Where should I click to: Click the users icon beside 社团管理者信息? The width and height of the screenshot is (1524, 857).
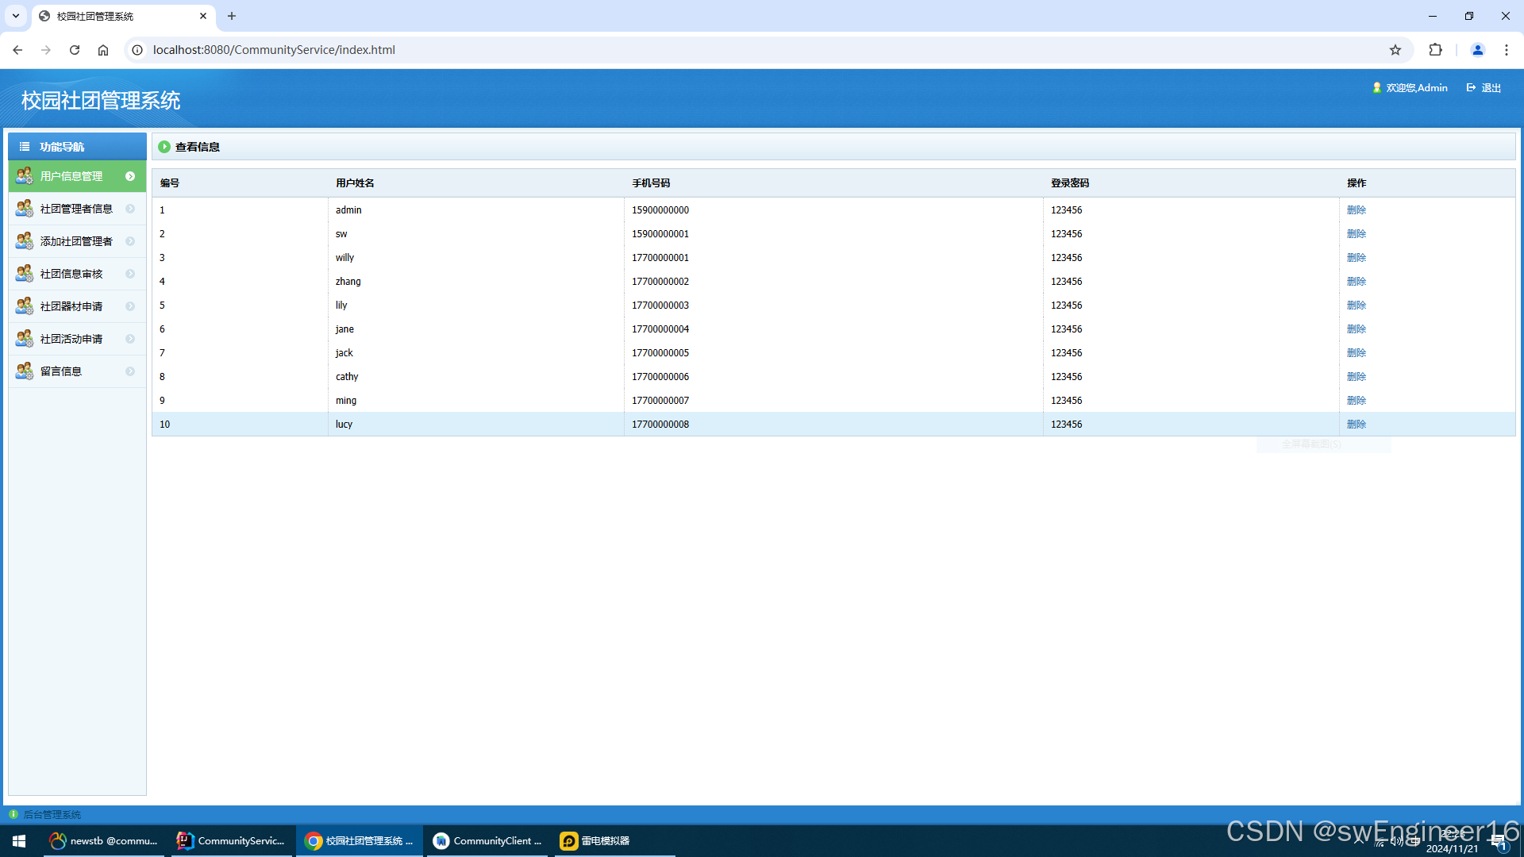pos(24,209)
